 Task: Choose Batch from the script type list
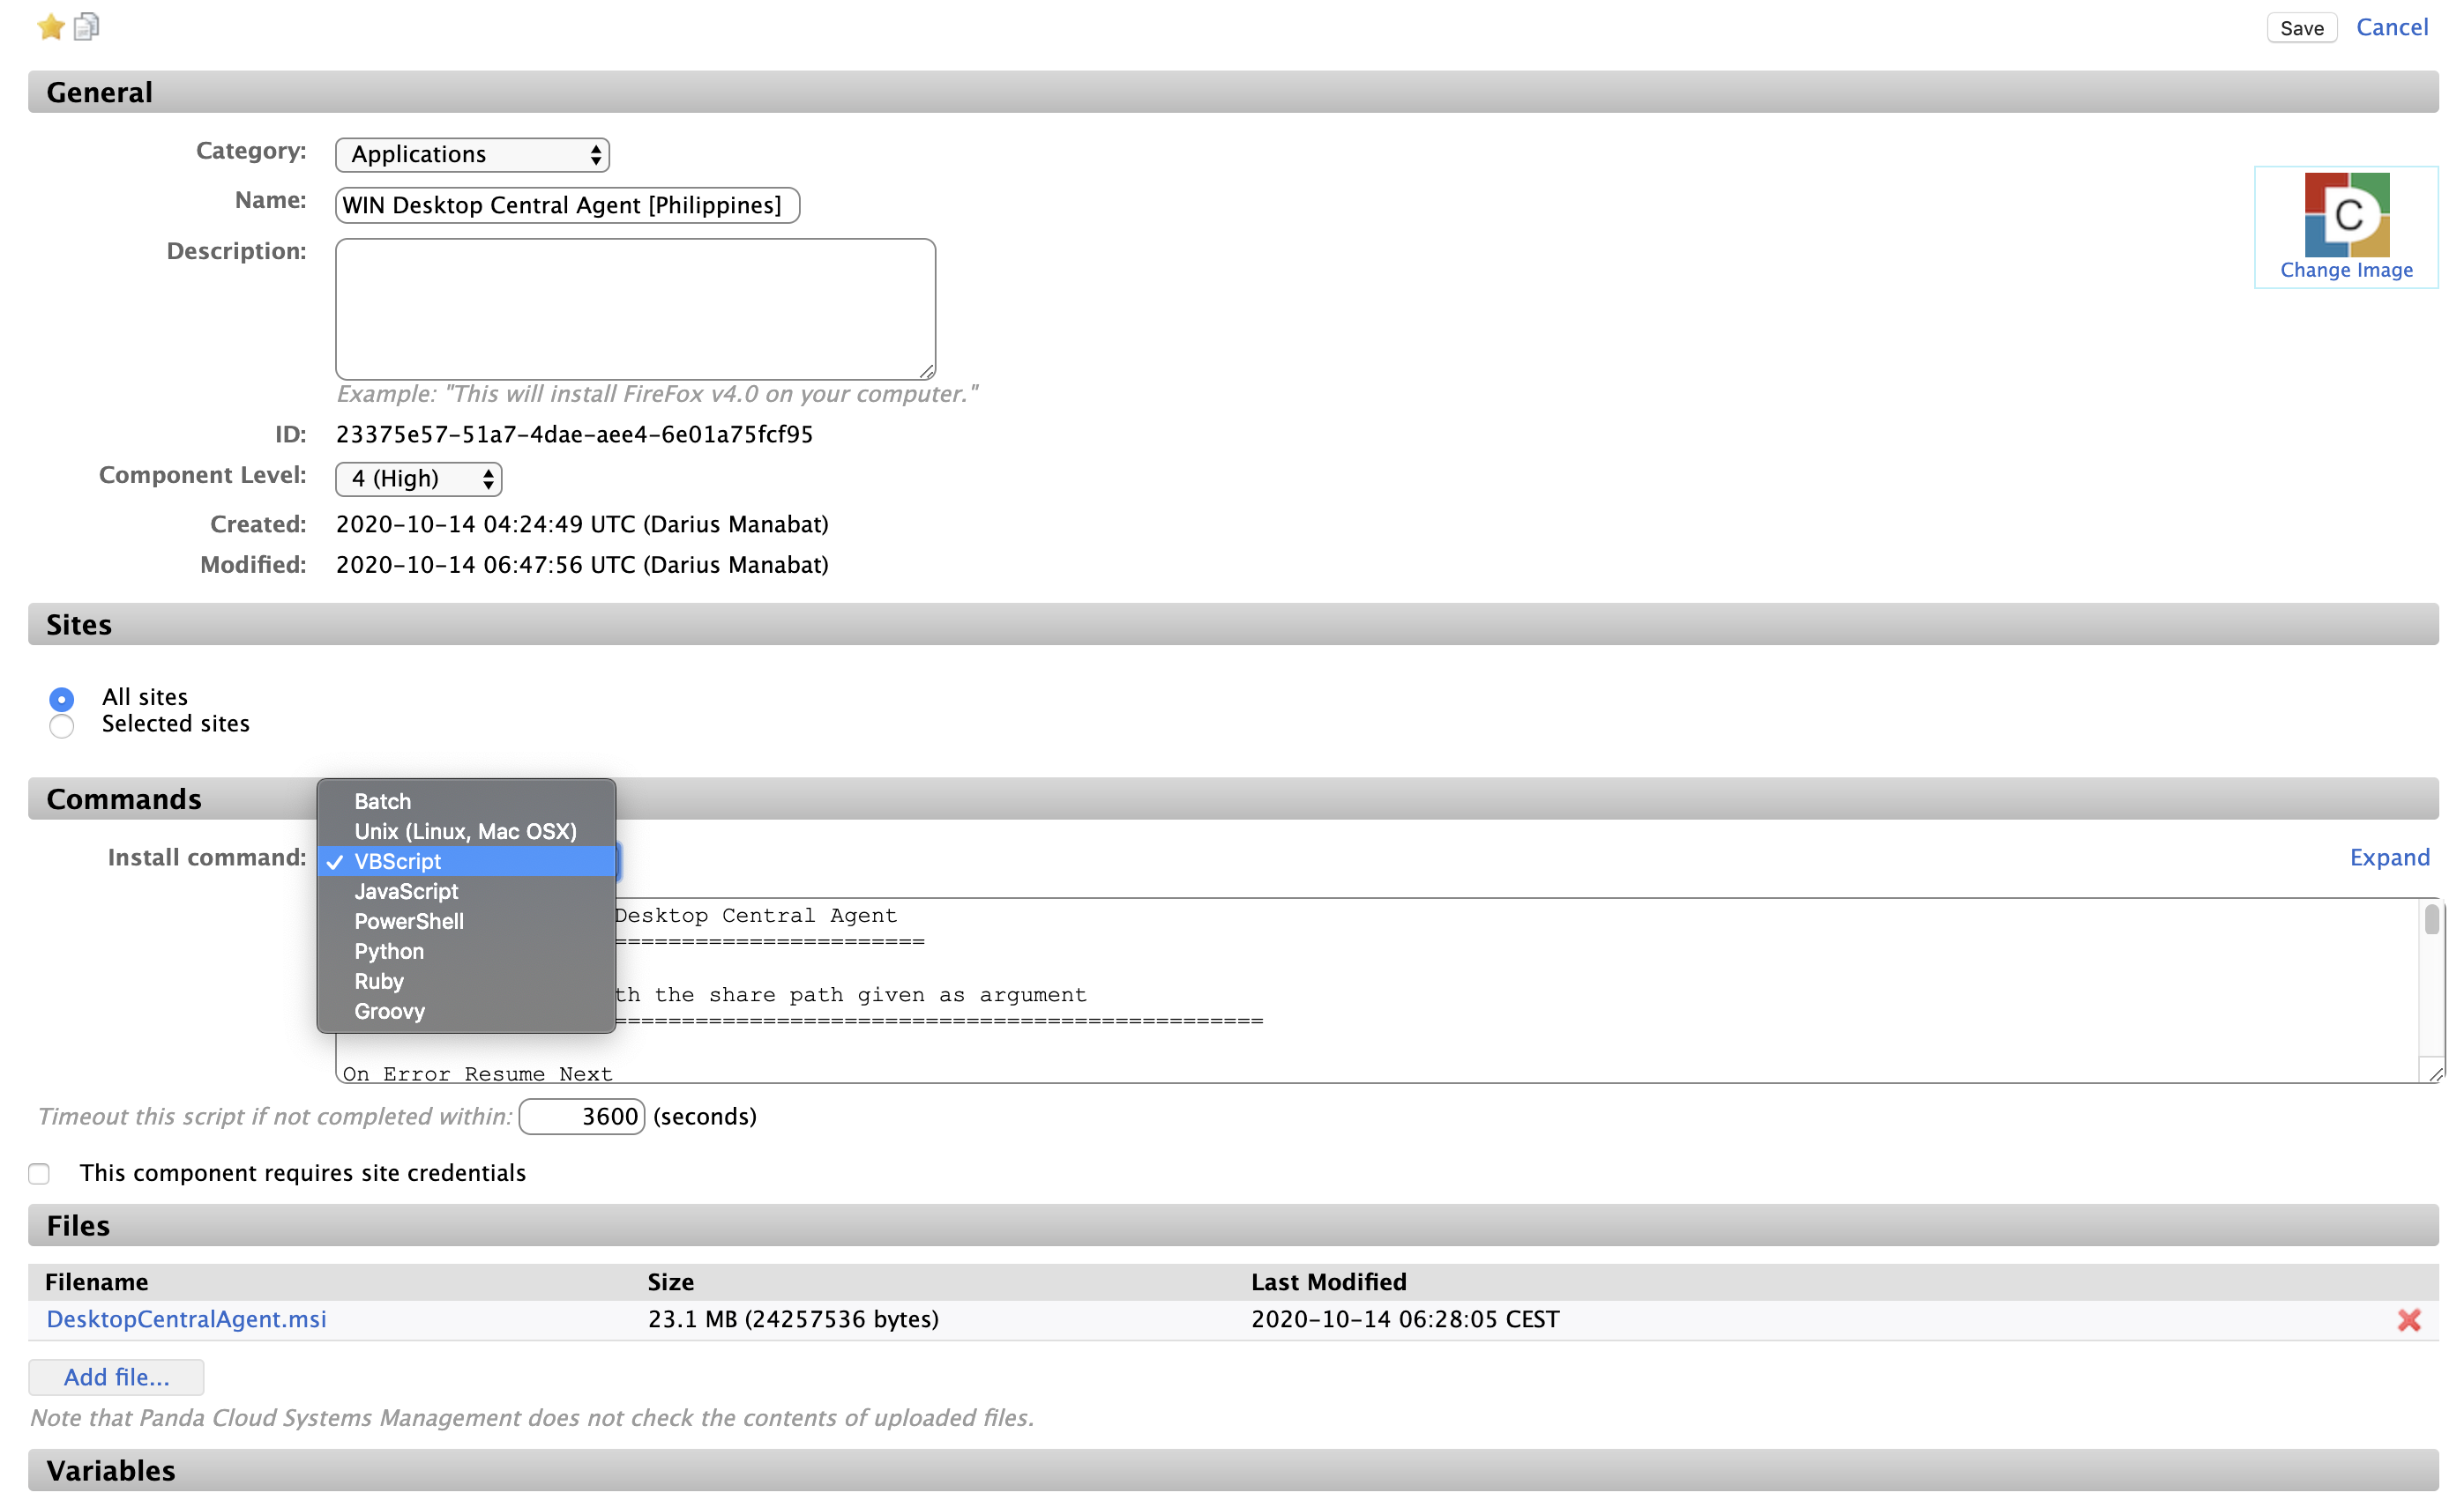click(382, 801)
